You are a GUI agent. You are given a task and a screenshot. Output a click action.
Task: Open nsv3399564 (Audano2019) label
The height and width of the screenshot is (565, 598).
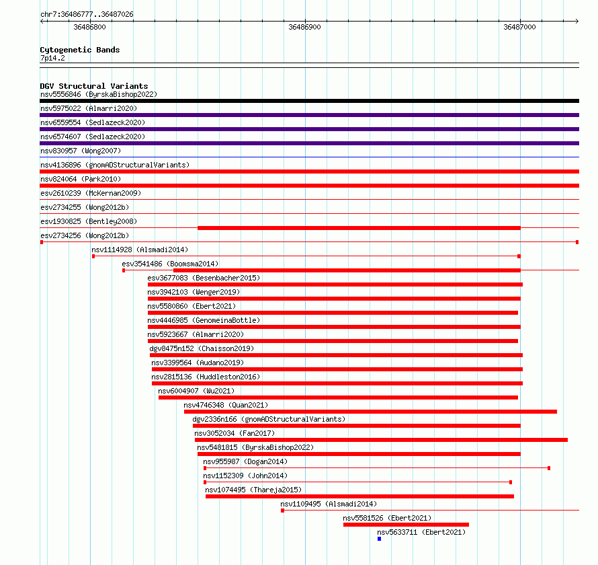pos(198,363)
